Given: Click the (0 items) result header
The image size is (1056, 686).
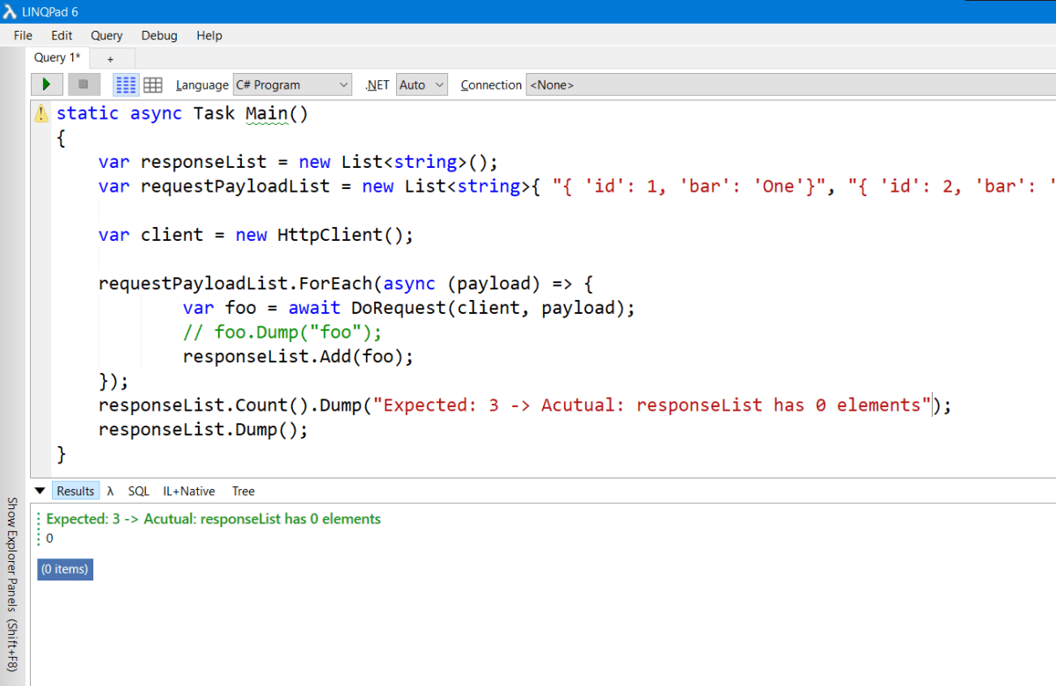Looking at the screenshot, I should point(65,569).
